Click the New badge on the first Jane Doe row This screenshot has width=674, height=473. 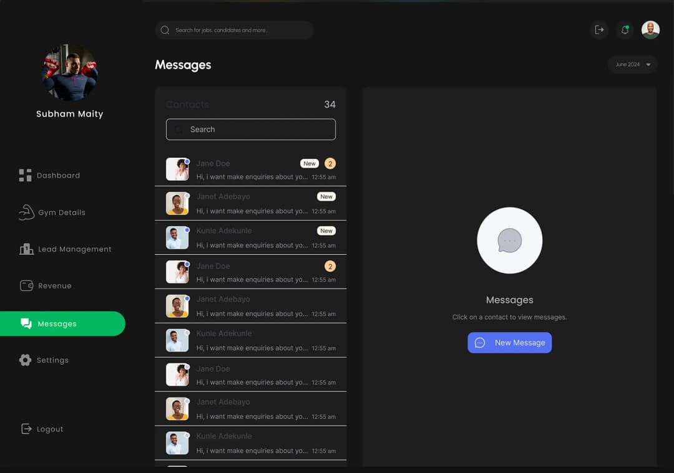310,163
